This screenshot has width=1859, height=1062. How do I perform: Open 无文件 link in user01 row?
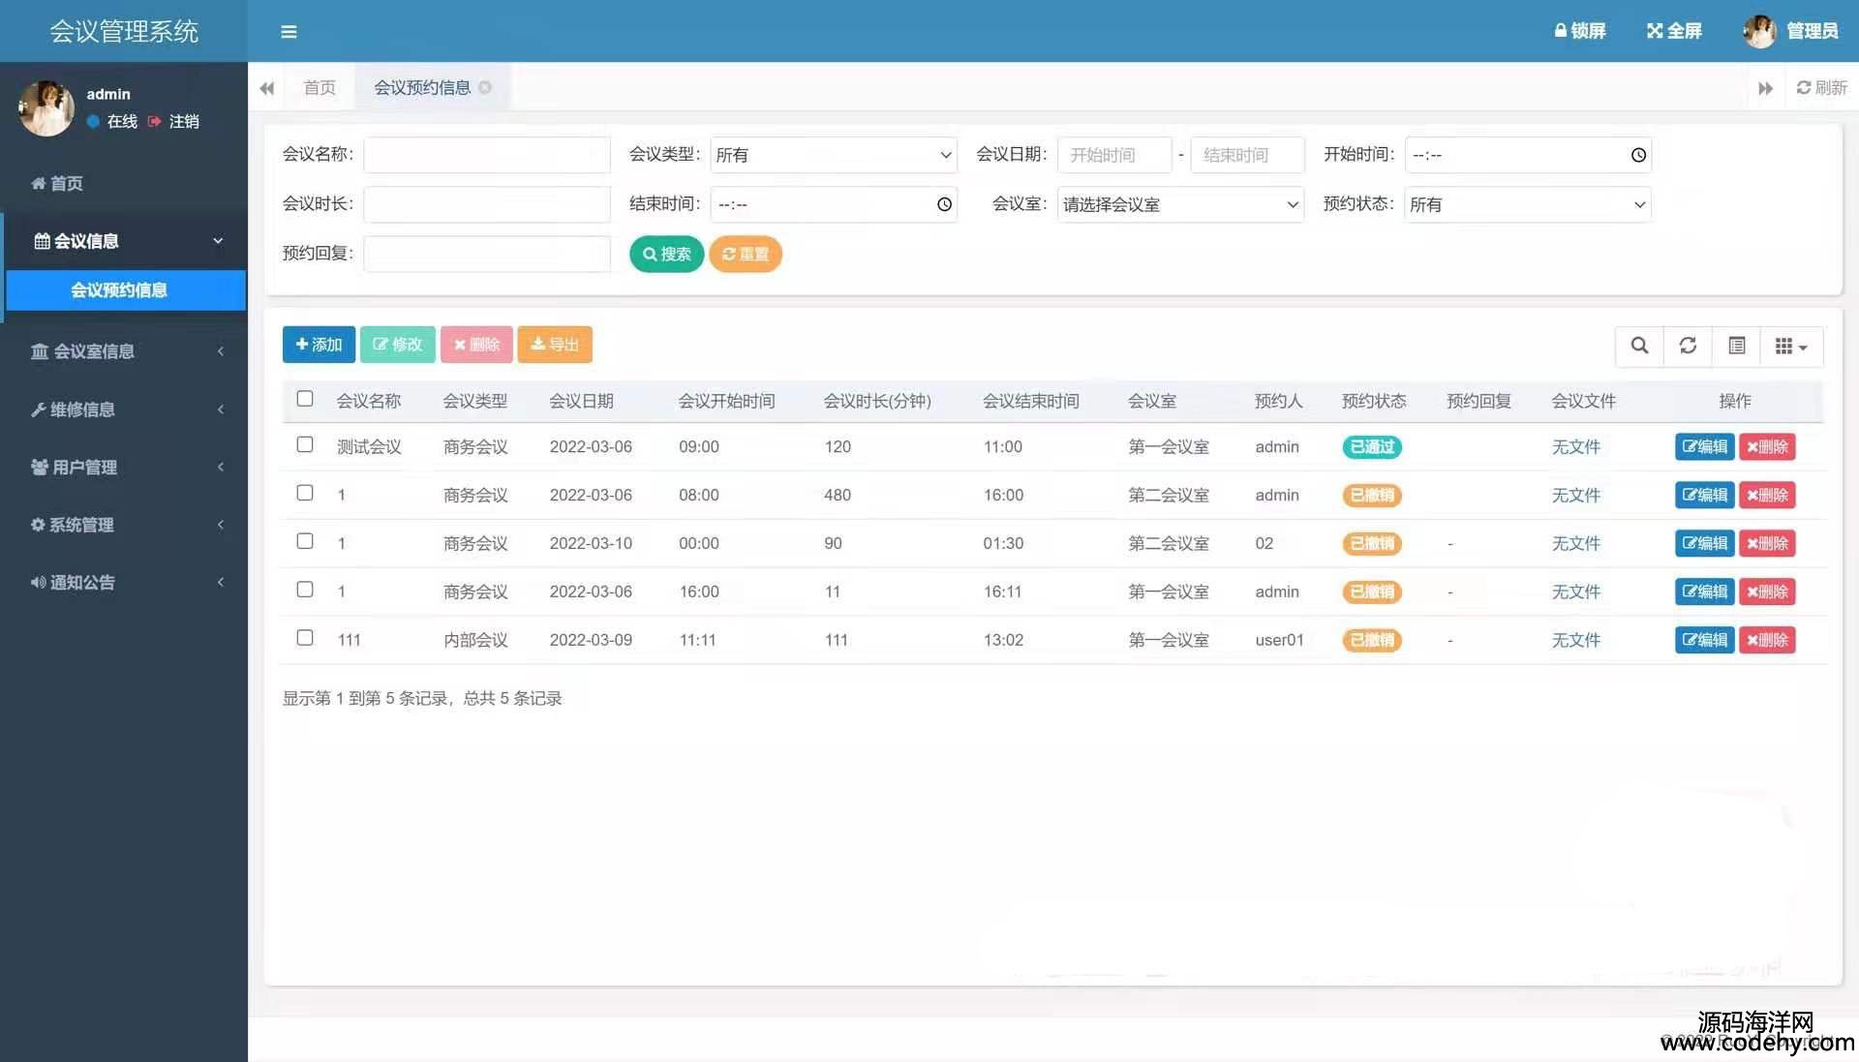coord(1576,641)
